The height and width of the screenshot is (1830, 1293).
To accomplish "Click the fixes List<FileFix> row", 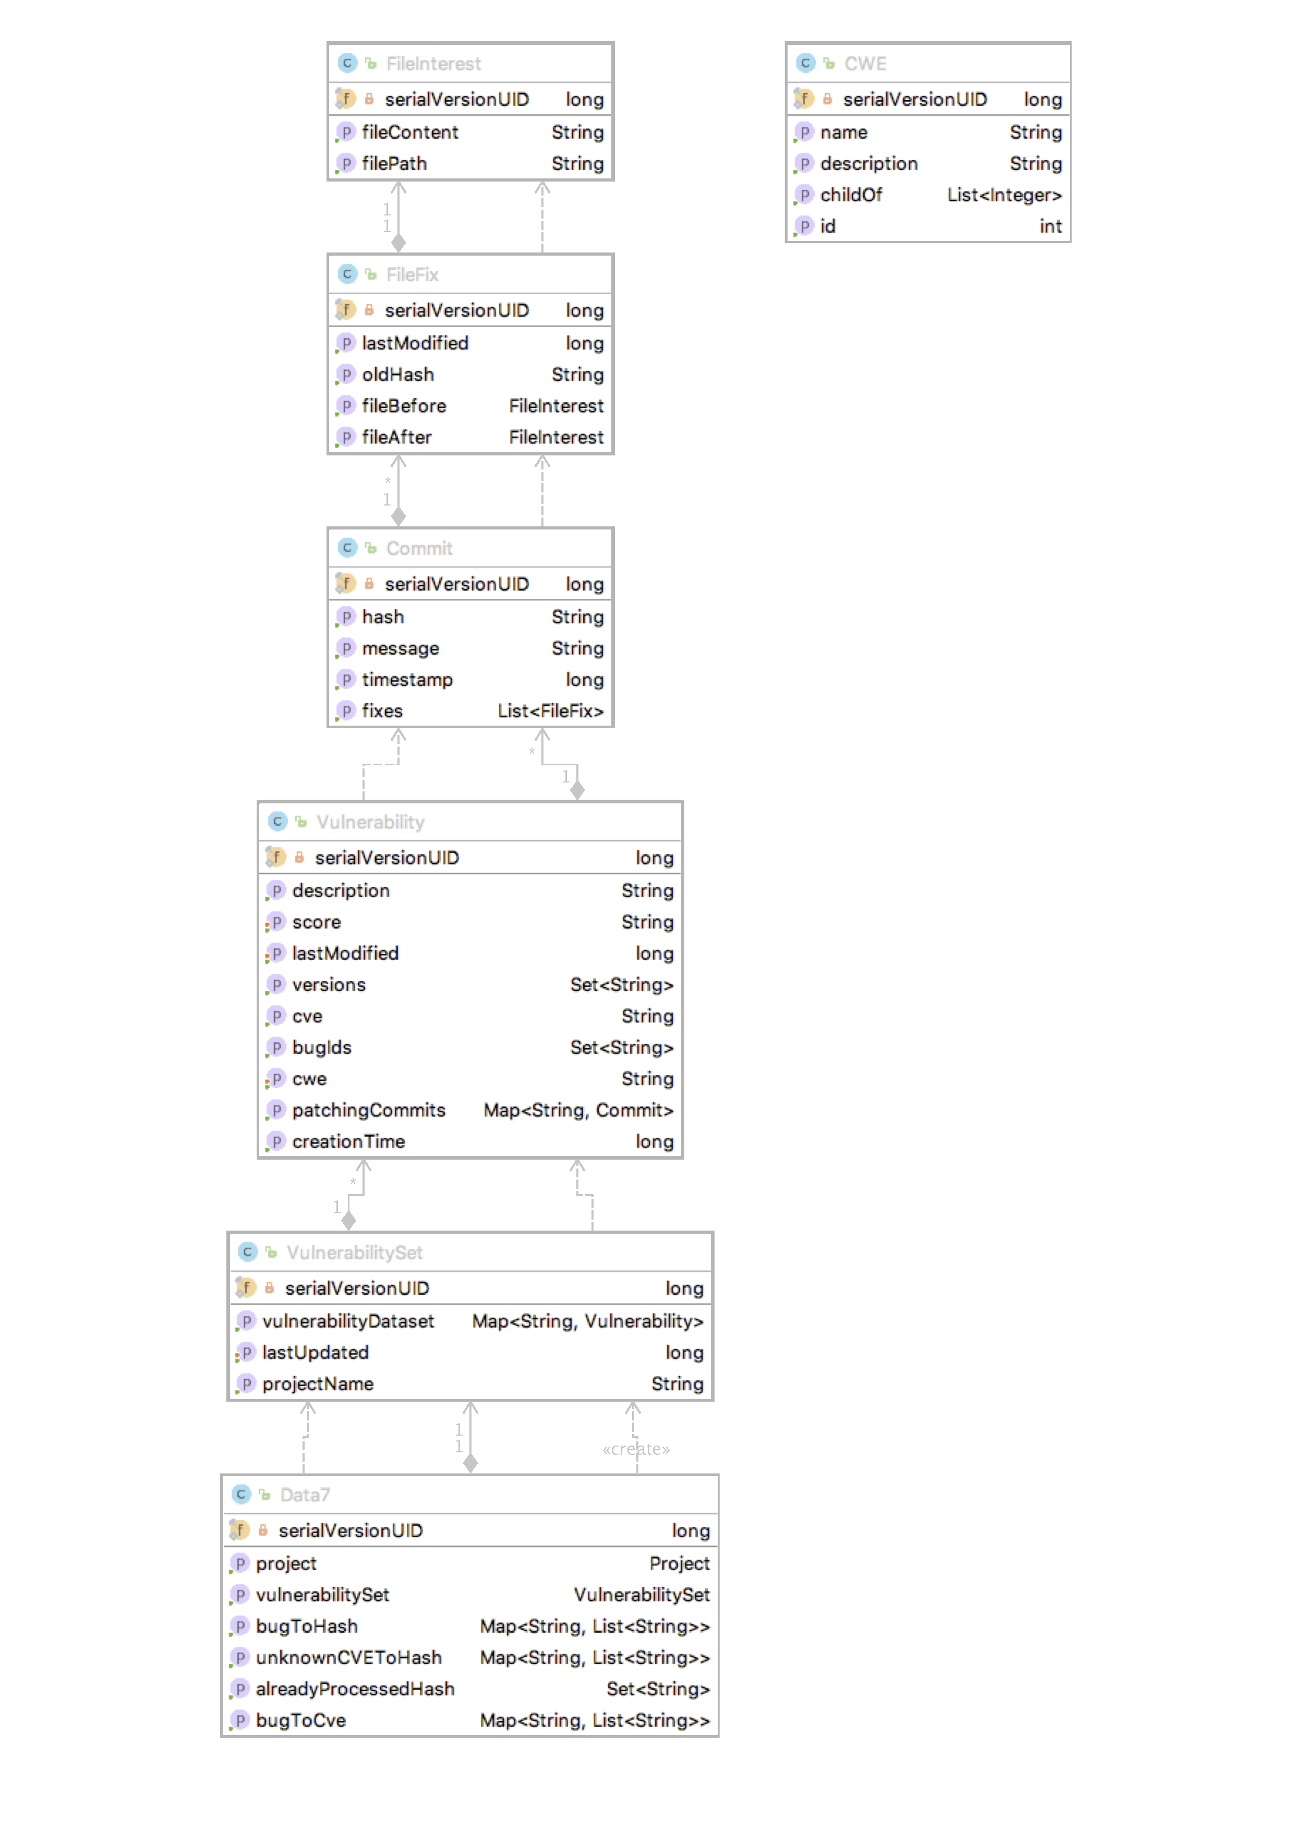I will [x=470, y=711].
